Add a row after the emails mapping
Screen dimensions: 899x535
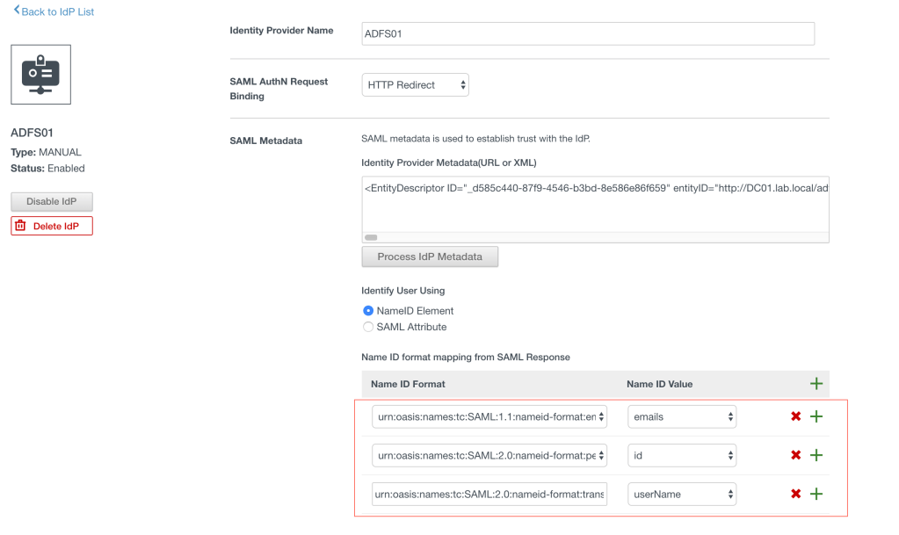816,416
